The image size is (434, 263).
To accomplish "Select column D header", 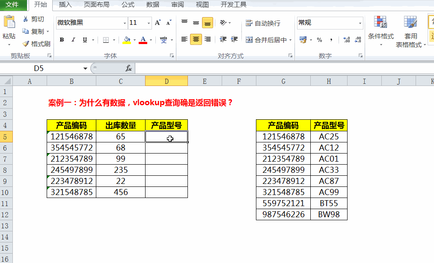I will tap(166, 81).
